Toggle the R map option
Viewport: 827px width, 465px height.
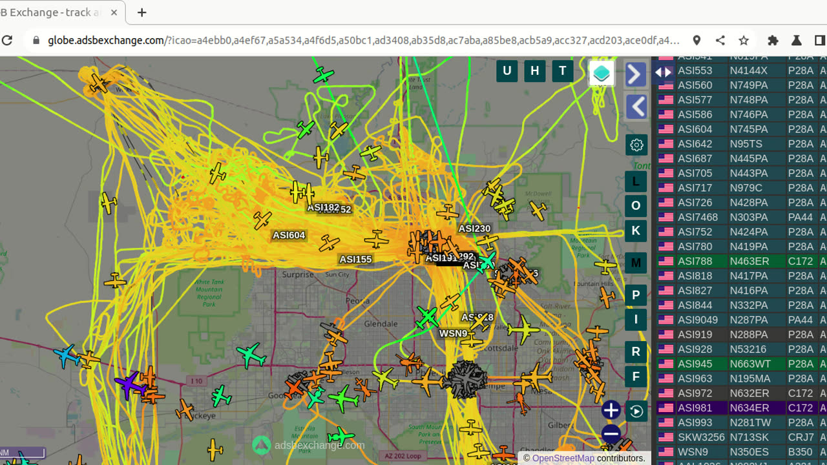click(x=636, y=352)
